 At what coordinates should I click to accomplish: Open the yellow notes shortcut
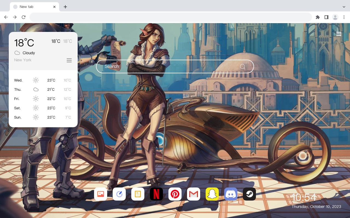pos(138,194)
